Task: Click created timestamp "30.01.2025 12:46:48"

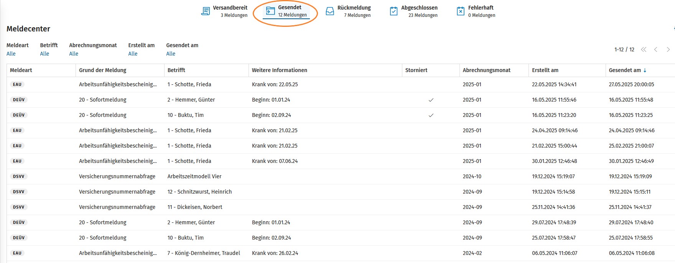Action: [x=555, y=161]
